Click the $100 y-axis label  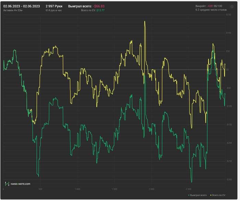tap(228, 33)
